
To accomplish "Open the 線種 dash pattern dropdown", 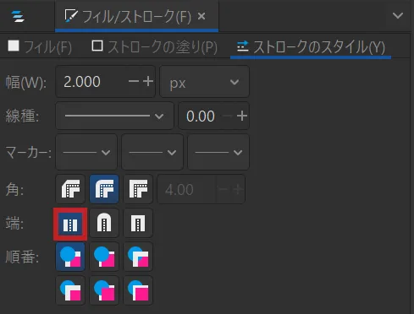I will (114, 116).
